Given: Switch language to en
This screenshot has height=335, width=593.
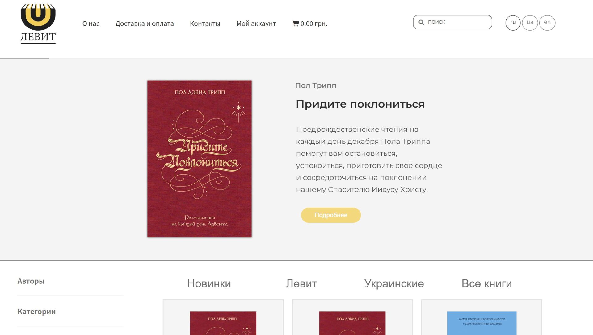Looking at the screenshot, I should point(547,23).
